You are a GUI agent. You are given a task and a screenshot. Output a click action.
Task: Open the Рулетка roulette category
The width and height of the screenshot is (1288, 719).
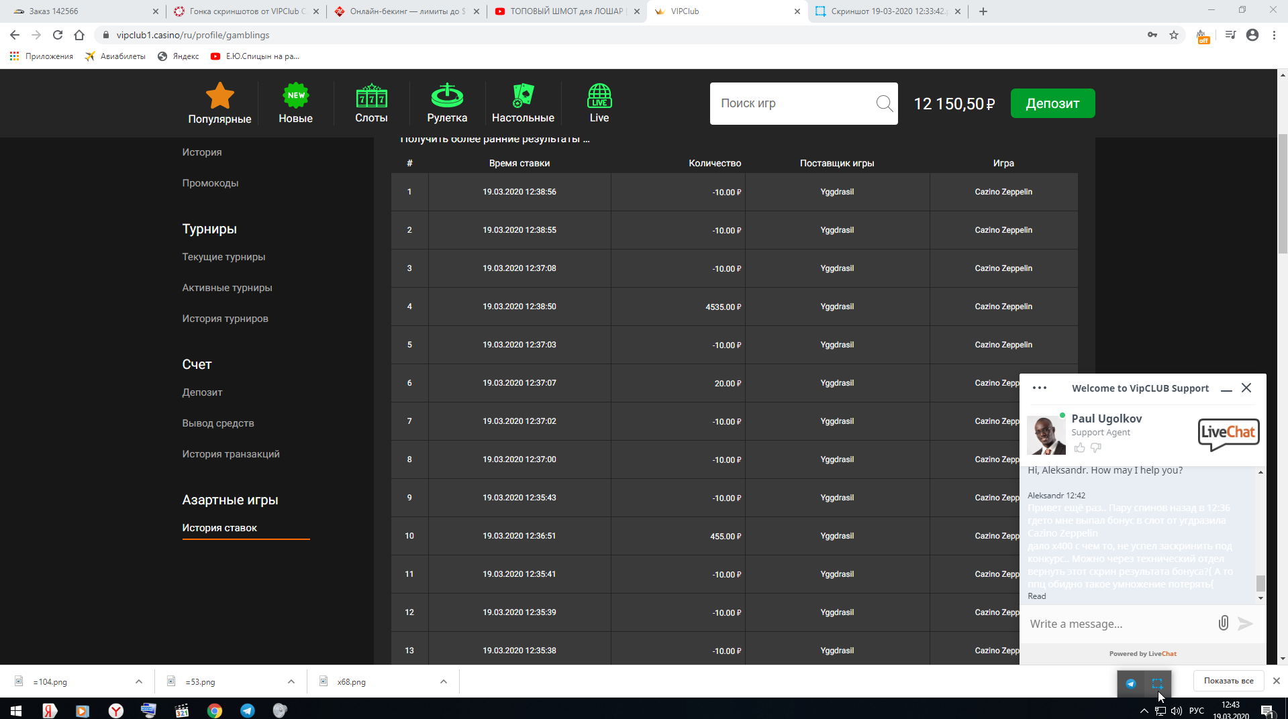pos(447,103)
